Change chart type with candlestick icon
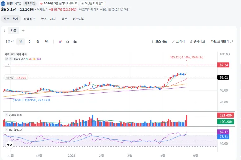This screenshot has width=241, height=160. [60, 42]
